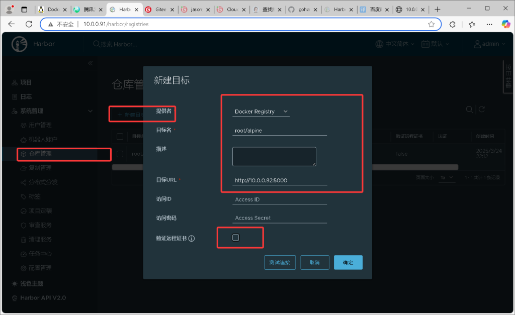Bookmark page using address bar star icon

point(431,24)
